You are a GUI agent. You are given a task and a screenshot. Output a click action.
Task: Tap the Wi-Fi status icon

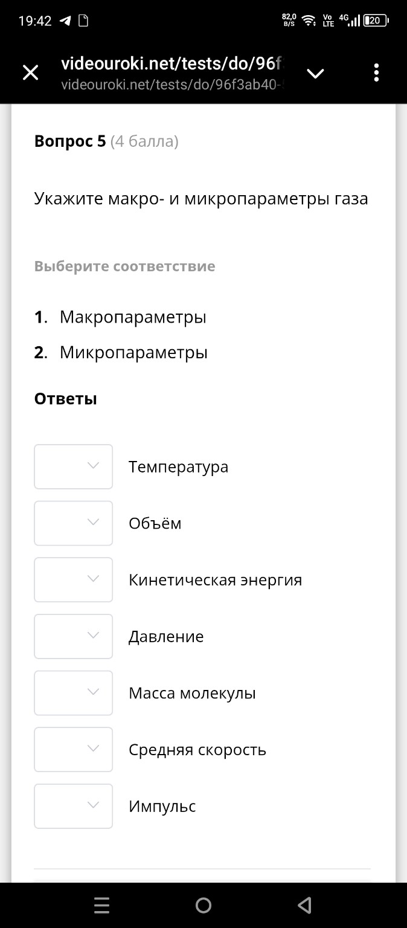coord(309,19)
